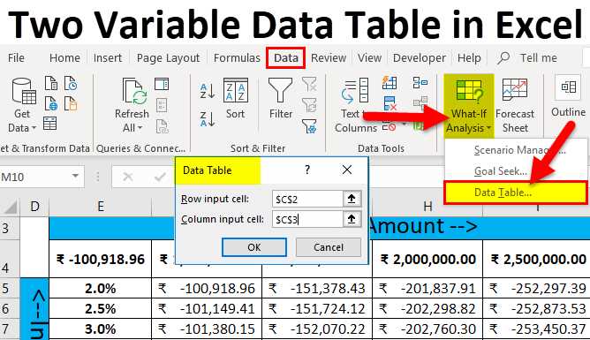
Task: Expand the Outline group
Action: coord(568,96)
